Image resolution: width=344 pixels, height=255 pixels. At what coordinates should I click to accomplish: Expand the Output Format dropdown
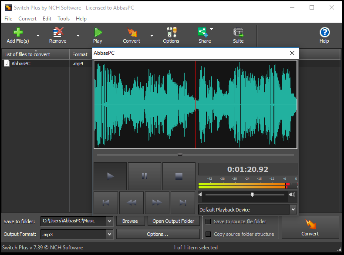pos(109,235)
